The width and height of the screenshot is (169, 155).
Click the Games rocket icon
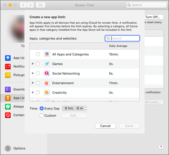click(x=47, y=64)
